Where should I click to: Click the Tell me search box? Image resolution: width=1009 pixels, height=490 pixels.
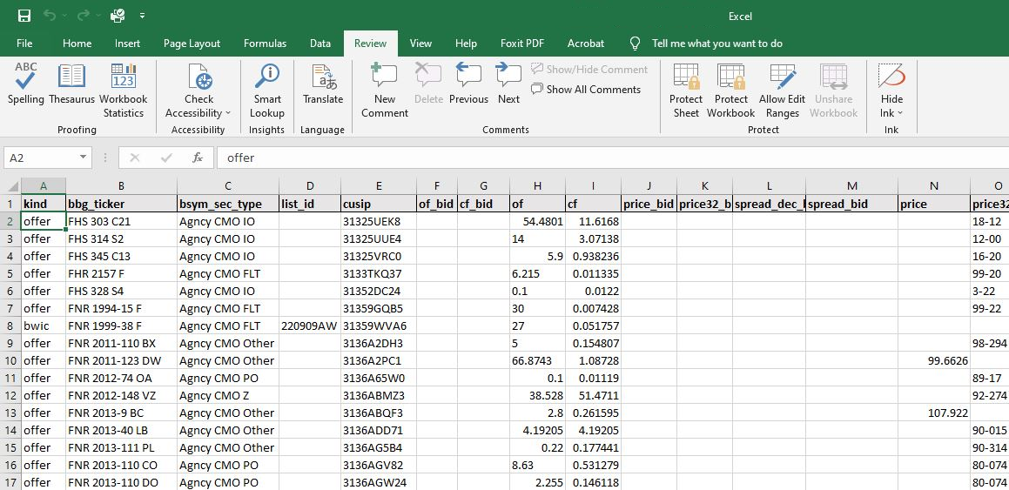[x=716, y=44]
